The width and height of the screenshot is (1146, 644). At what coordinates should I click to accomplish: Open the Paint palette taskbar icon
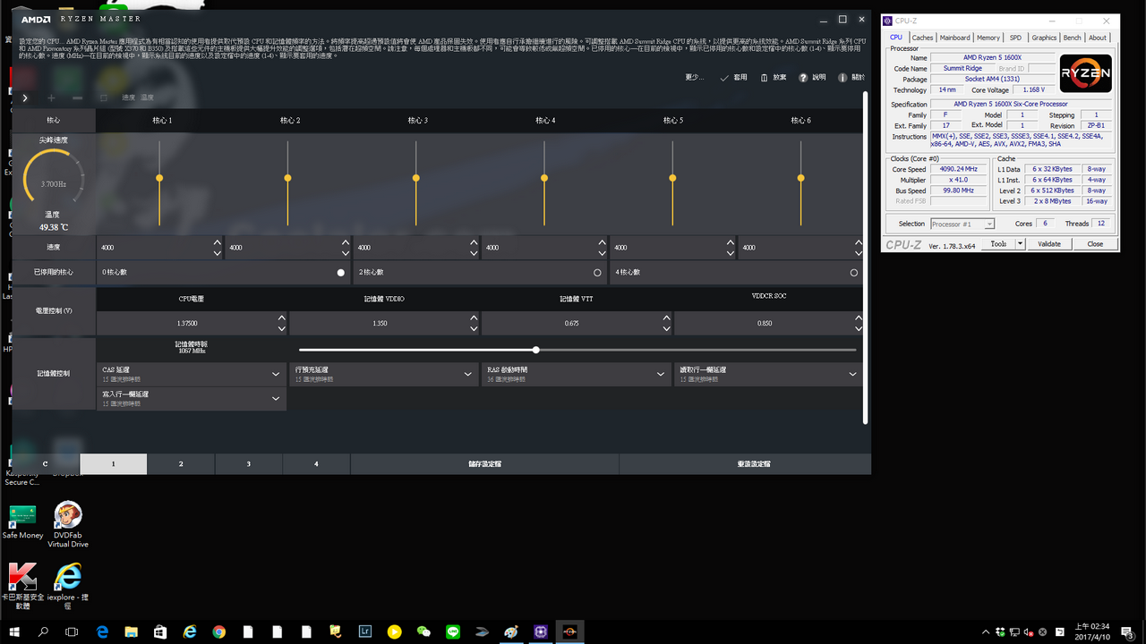click(511, 631)
